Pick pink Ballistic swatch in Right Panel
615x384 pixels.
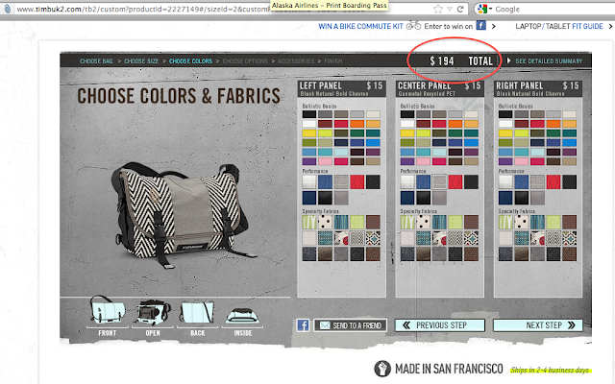[521, 161]
